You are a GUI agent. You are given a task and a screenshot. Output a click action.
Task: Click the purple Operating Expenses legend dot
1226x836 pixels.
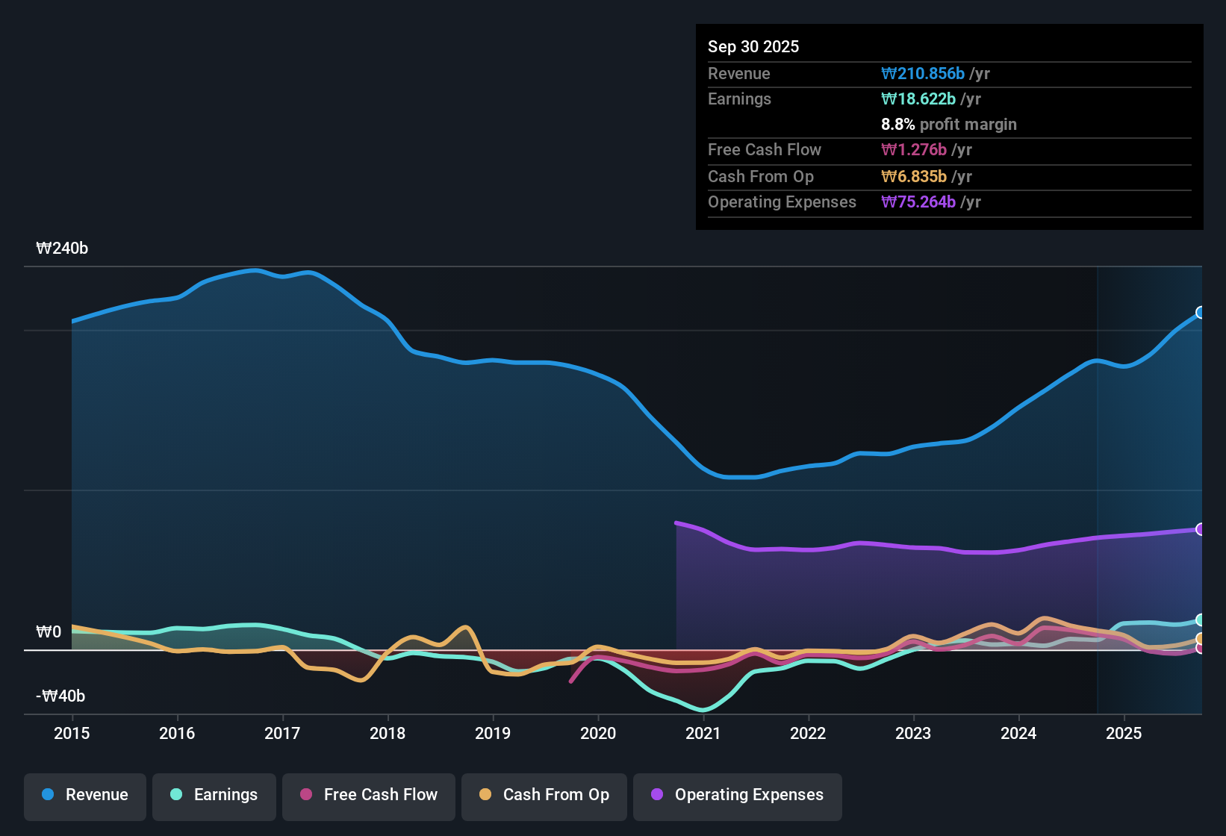point(656,795)
